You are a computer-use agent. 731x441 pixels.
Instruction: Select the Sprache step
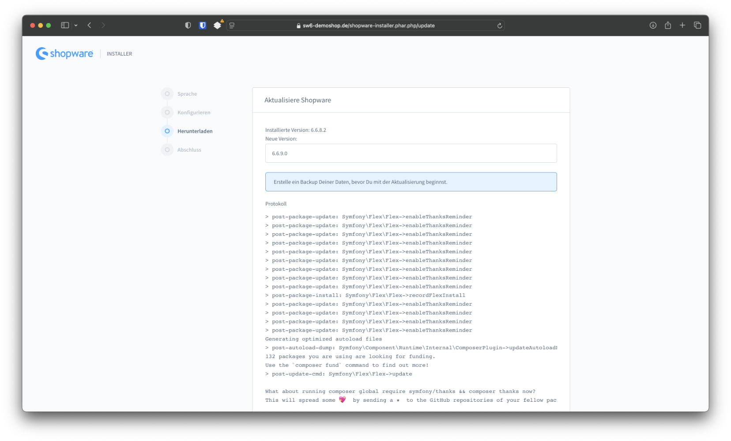pos(187,94)
